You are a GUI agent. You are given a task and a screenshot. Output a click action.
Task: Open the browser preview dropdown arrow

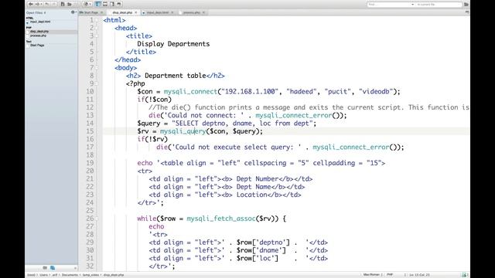(x=90, y=4)
